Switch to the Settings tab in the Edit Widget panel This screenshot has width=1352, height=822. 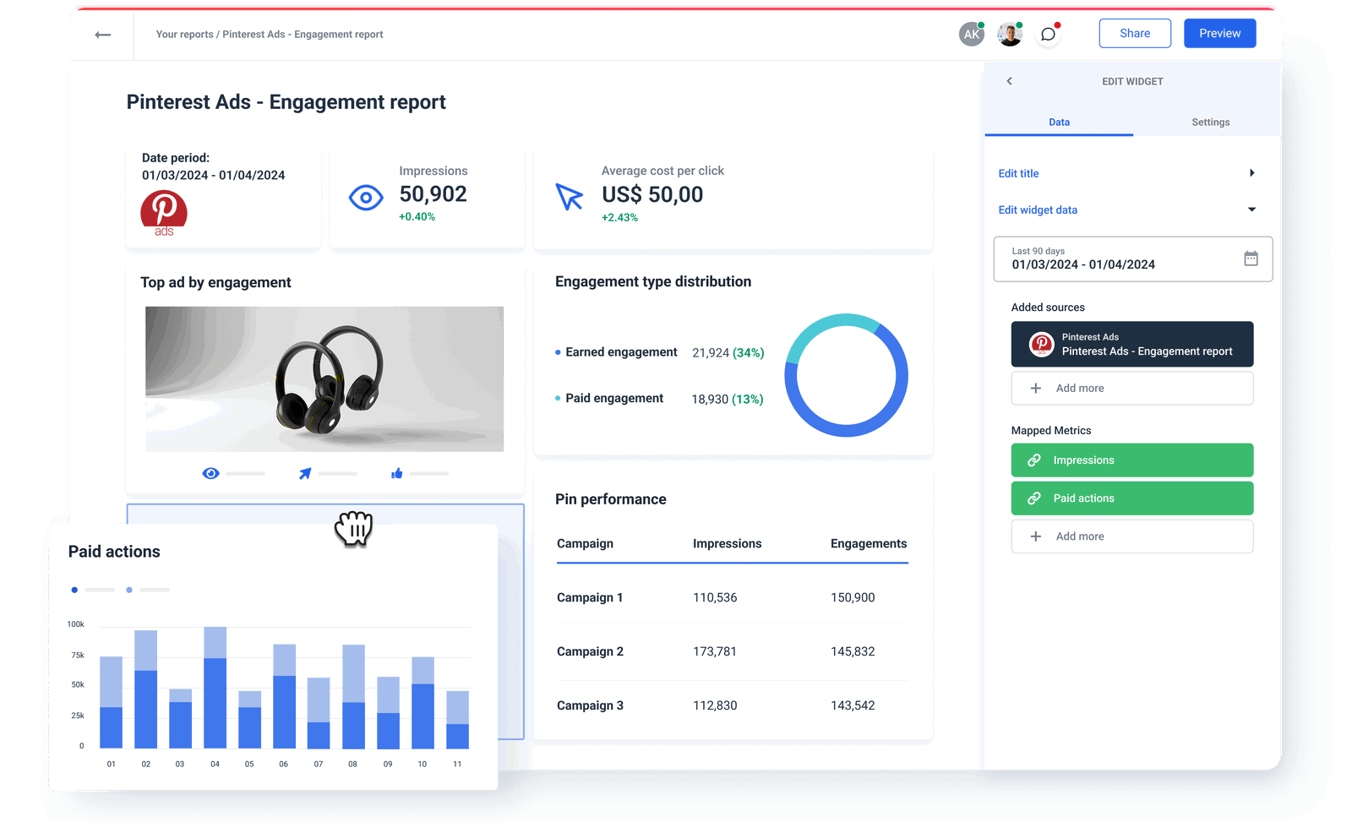point(1210,122)
